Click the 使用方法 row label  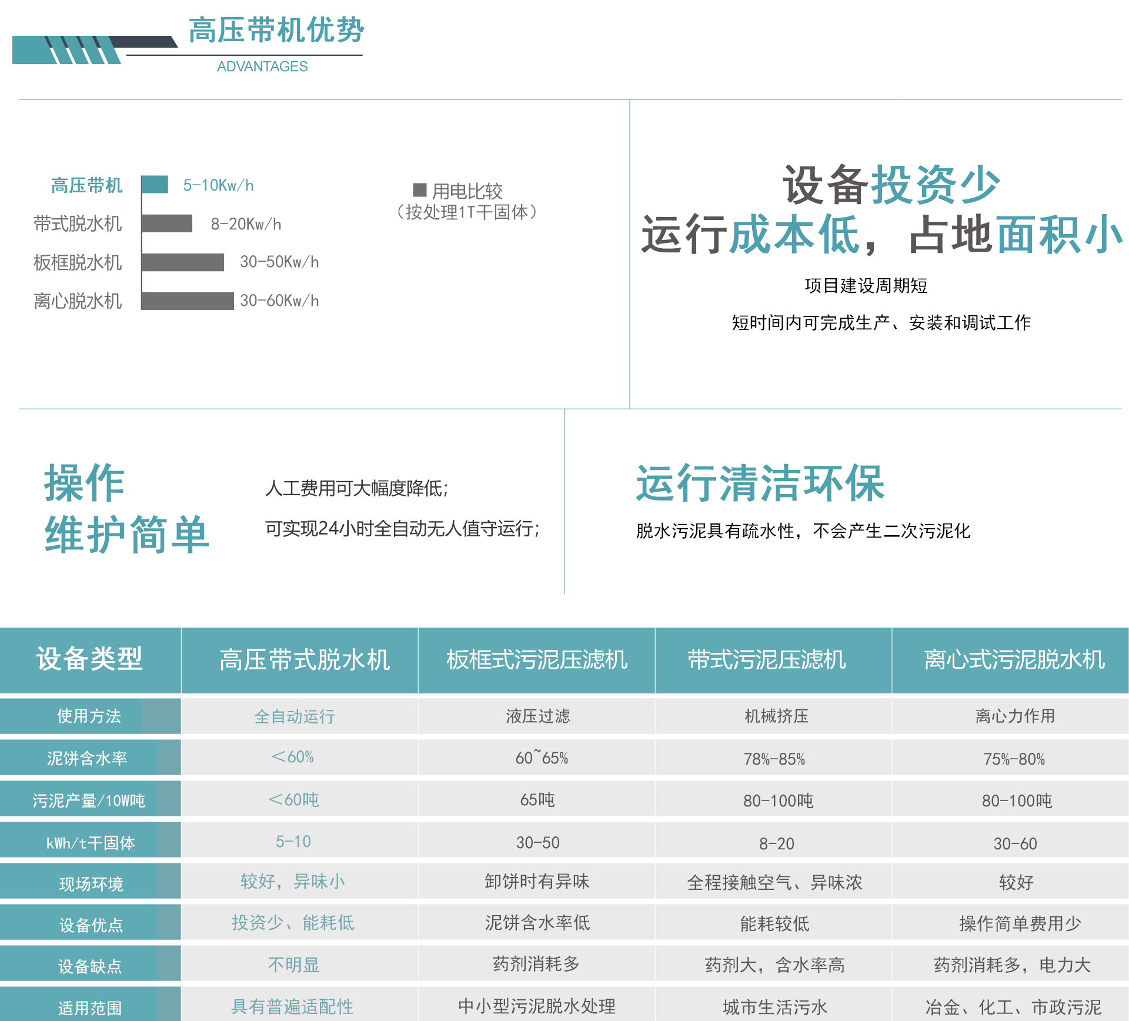click(x=89, y=716)
